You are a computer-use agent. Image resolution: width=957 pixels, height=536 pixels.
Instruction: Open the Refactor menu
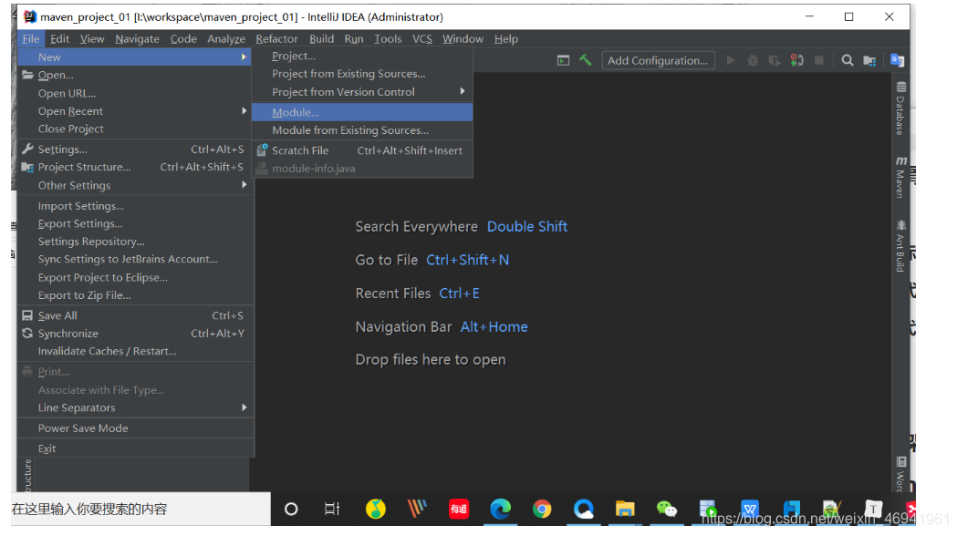[x=276, y=38]
